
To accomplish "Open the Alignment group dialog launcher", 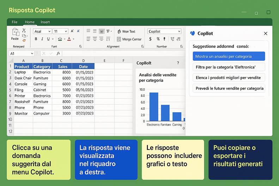I will click(142, 47).
